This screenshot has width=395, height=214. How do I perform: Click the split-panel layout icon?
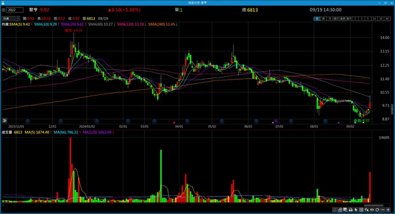[361, 210]
